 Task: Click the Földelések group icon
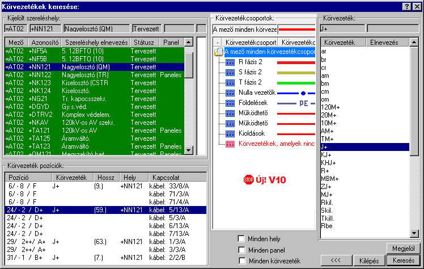[230, 103]
